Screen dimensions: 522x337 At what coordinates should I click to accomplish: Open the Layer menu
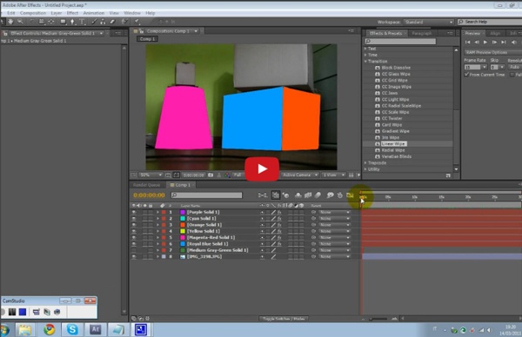[x=57, y=13]
